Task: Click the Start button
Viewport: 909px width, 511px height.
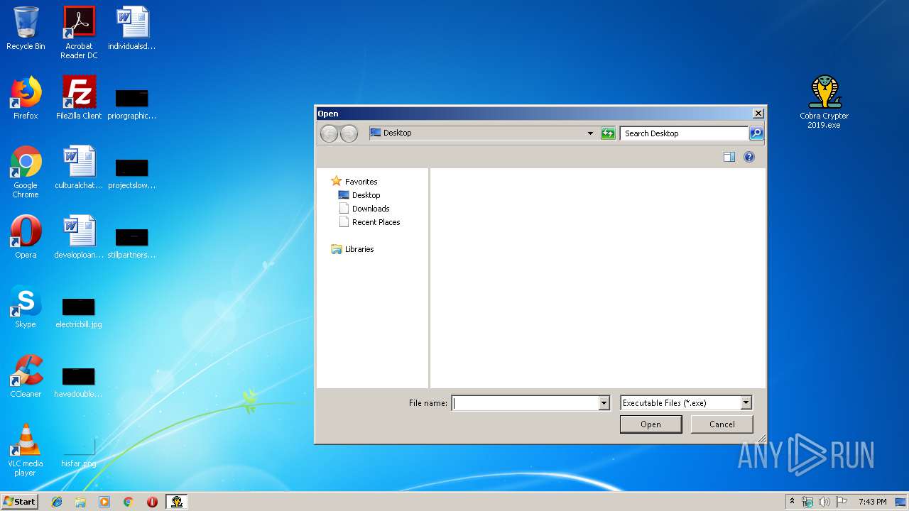Action: click(x=20, y=502)
